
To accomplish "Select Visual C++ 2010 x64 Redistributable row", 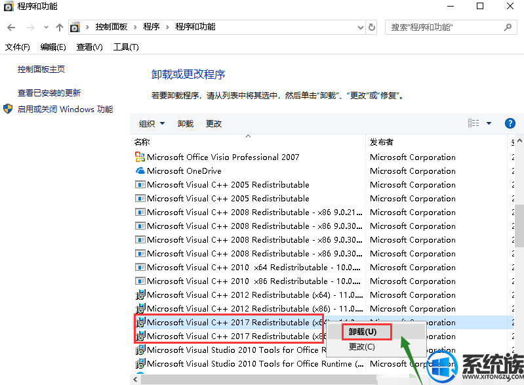I will point(254,268).
